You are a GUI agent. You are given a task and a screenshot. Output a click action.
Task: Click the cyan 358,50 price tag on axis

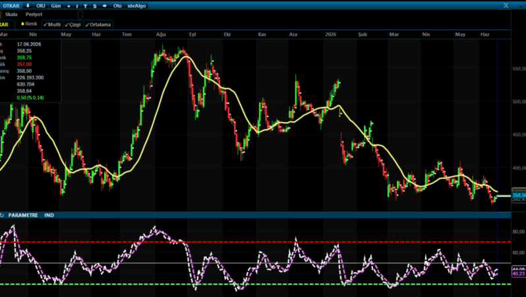tap(519, 195)
